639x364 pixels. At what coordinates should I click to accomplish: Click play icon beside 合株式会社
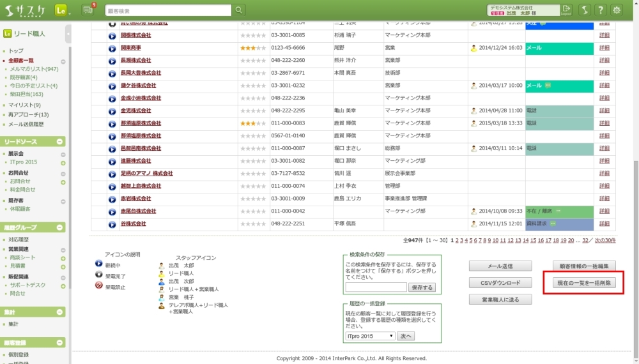(x=112, y=224)
